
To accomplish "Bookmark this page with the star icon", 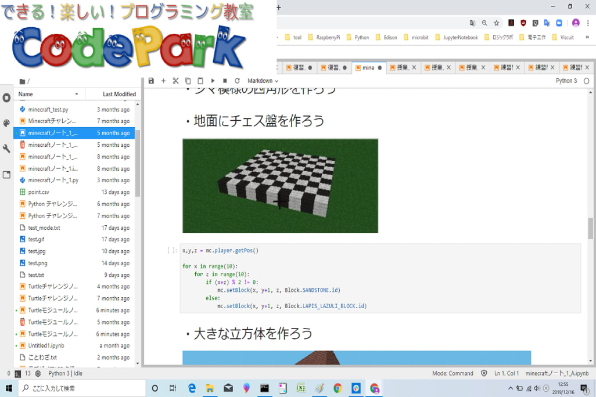I will (x=497, y=23).
